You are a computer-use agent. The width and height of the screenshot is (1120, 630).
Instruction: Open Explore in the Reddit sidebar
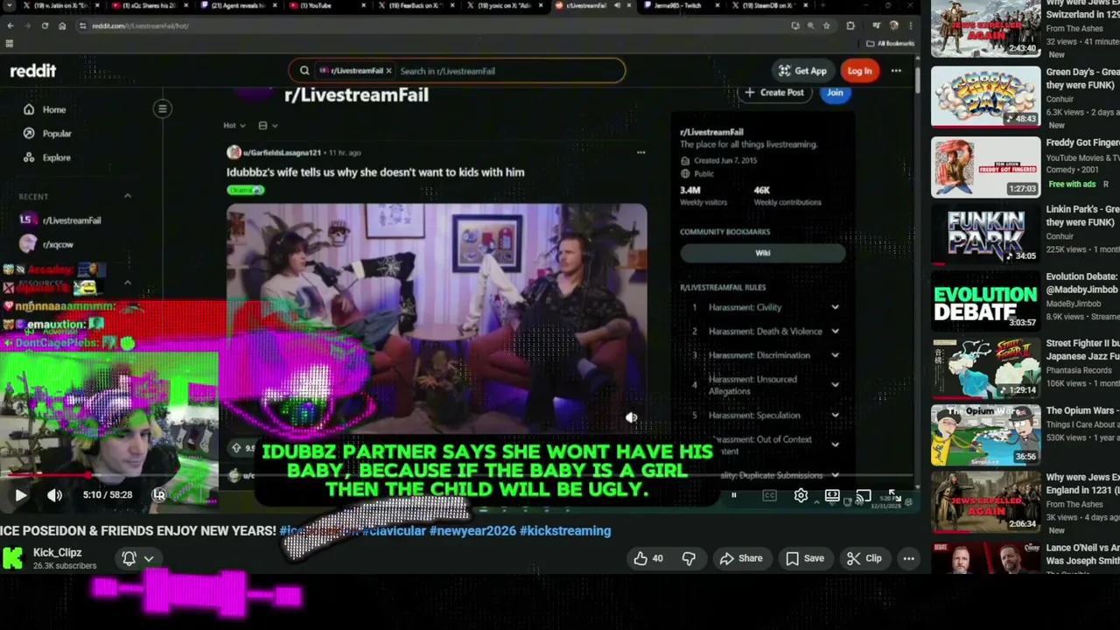coord(48,157)
